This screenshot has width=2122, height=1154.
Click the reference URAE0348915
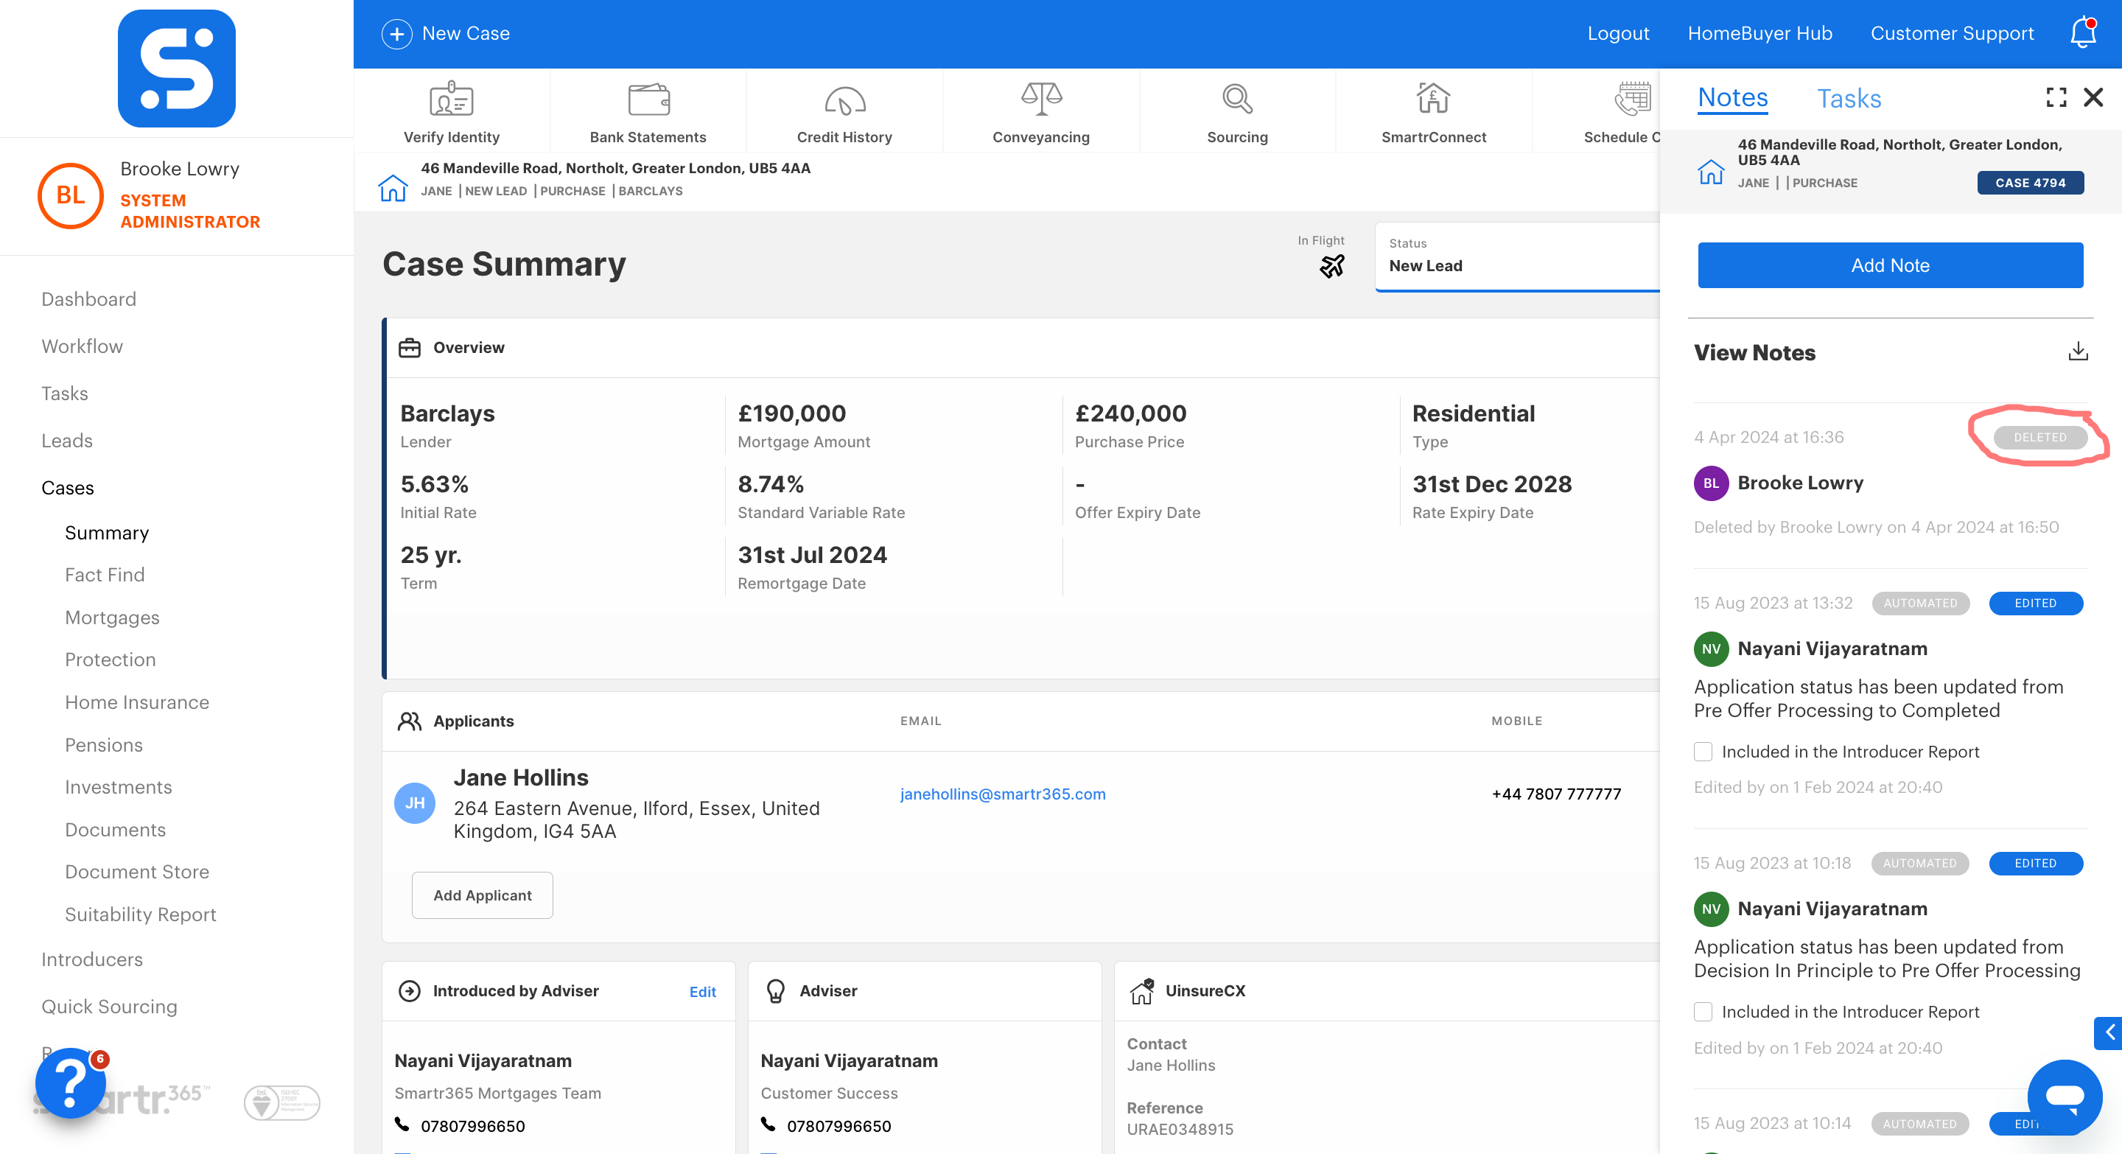tap(1180, 1129)
